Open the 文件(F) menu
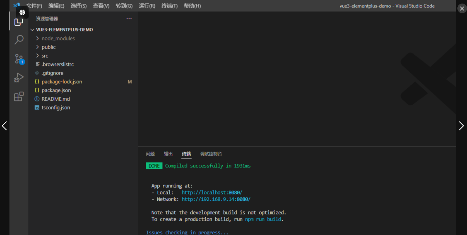Image resolution: width=467 pixels, height=235 pixels. 34,6
